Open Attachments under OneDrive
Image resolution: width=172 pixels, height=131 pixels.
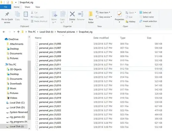click(x=17, y=44)
